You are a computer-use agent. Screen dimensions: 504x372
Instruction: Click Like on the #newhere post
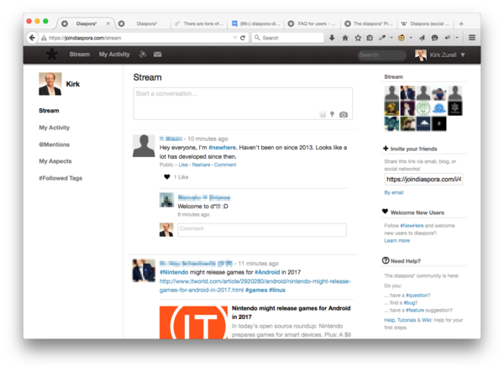183,165
